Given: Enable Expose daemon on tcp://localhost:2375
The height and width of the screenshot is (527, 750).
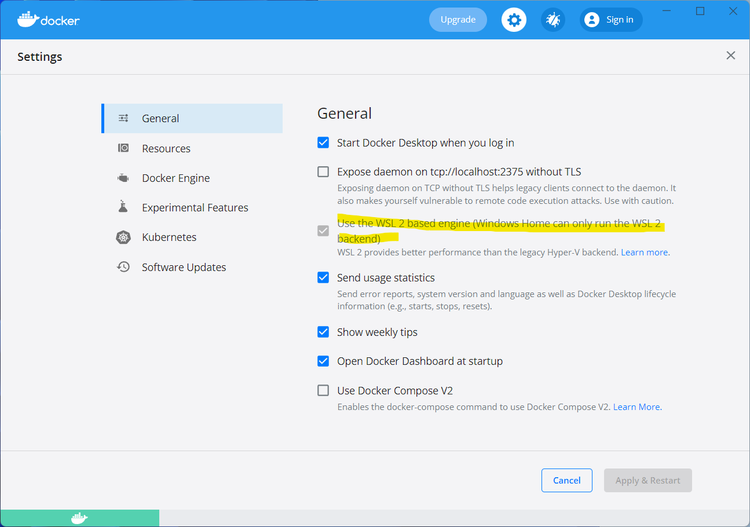Looking at the screenshot, I should (323, 171).
